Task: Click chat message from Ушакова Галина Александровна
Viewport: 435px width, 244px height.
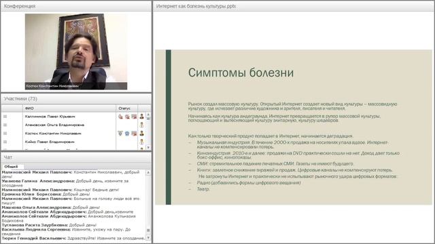Action: pyautogui.click(x=65, y=183)
